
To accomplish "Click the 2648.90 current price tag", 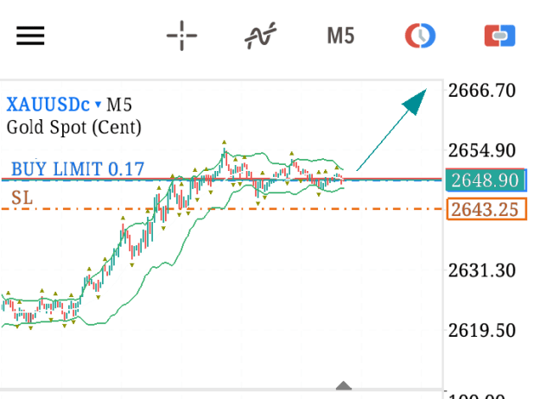I will pyautogui.click(x=486, y=180).
